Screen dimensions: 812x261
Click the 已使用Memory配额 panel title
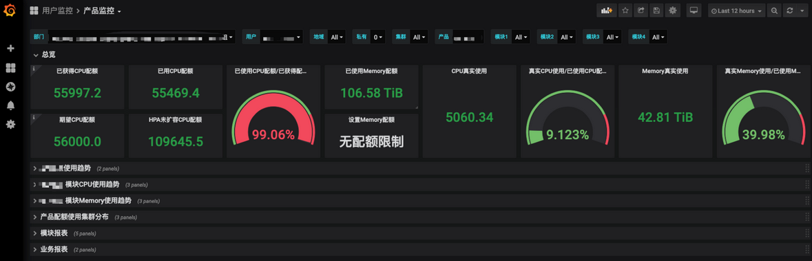pos(371,72)
